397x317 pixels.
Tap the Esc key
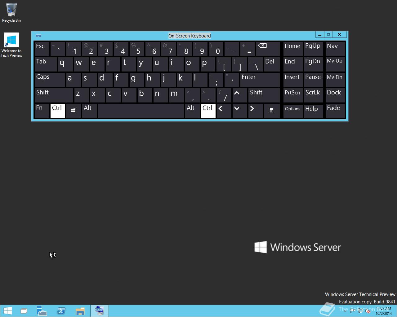[x=42, y=49]
